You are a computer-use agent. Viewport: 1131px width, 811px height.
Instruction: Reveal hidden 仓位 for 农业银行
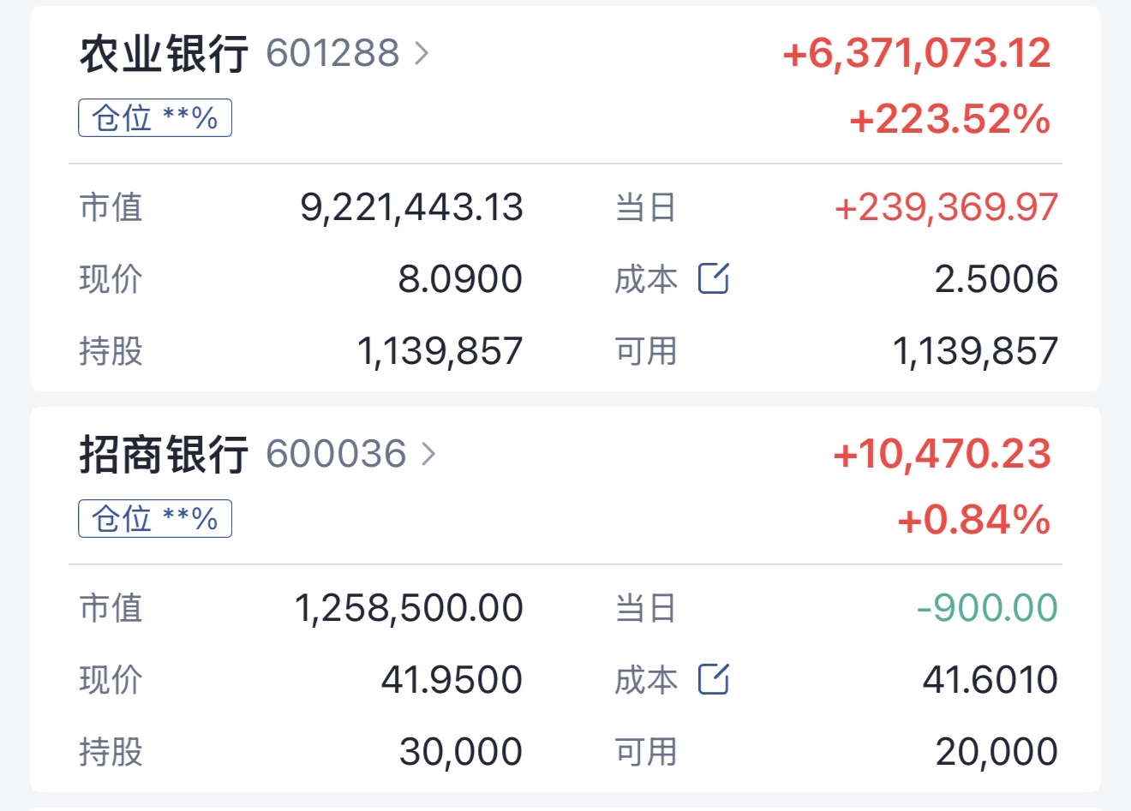(x=155, y=118)
